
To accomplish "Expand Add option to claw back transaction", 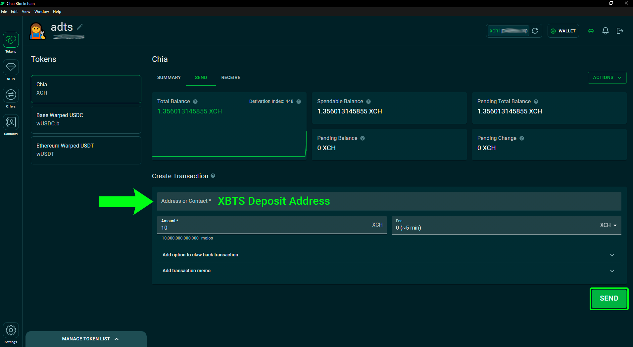I will click(389, 255).
